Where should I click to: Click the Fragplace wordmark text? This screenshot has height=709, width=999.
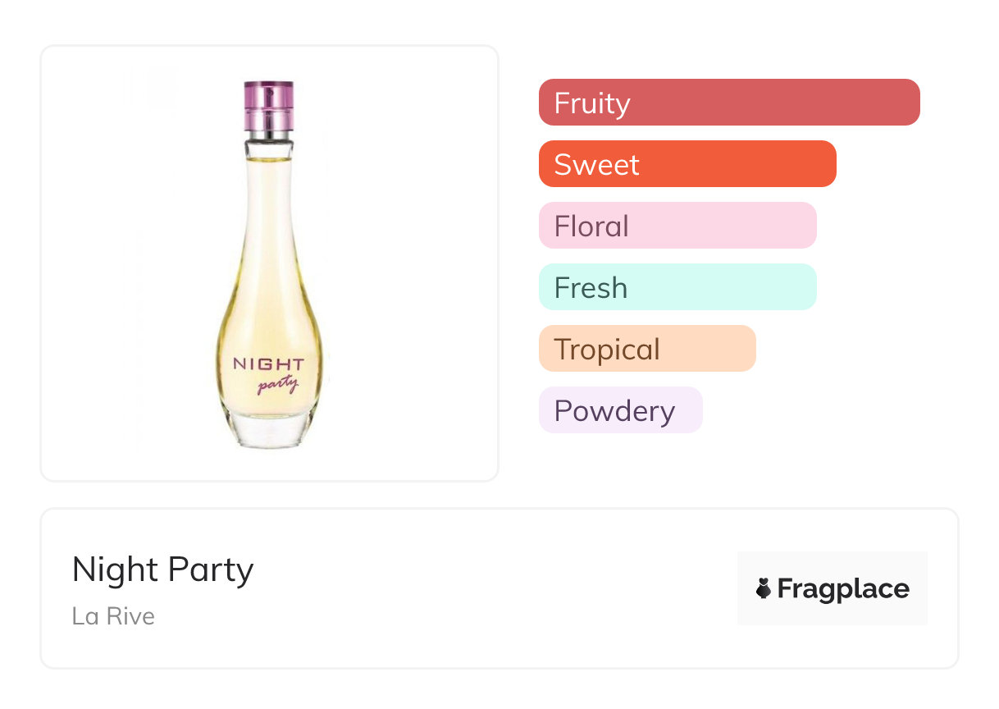point(843,588)
